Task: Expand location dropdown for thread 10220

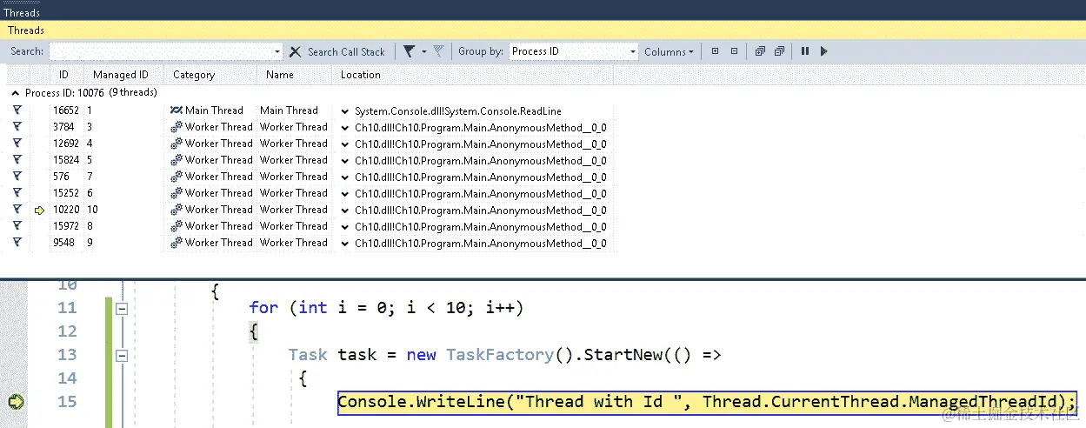Action: point(345,211)
